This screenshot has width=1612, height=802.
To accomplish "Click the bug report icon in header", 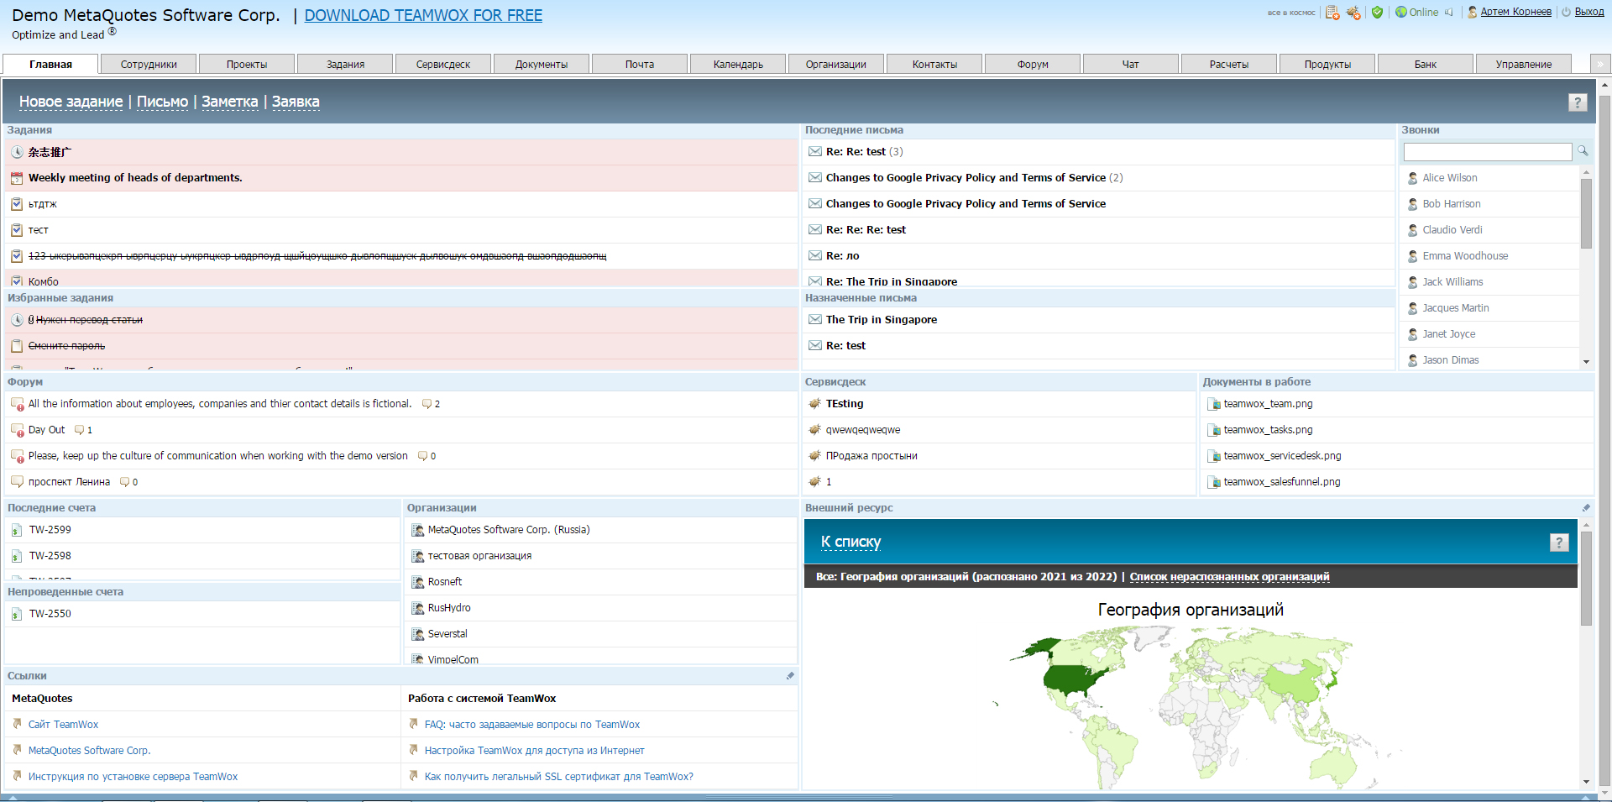I will (1353, 13).
